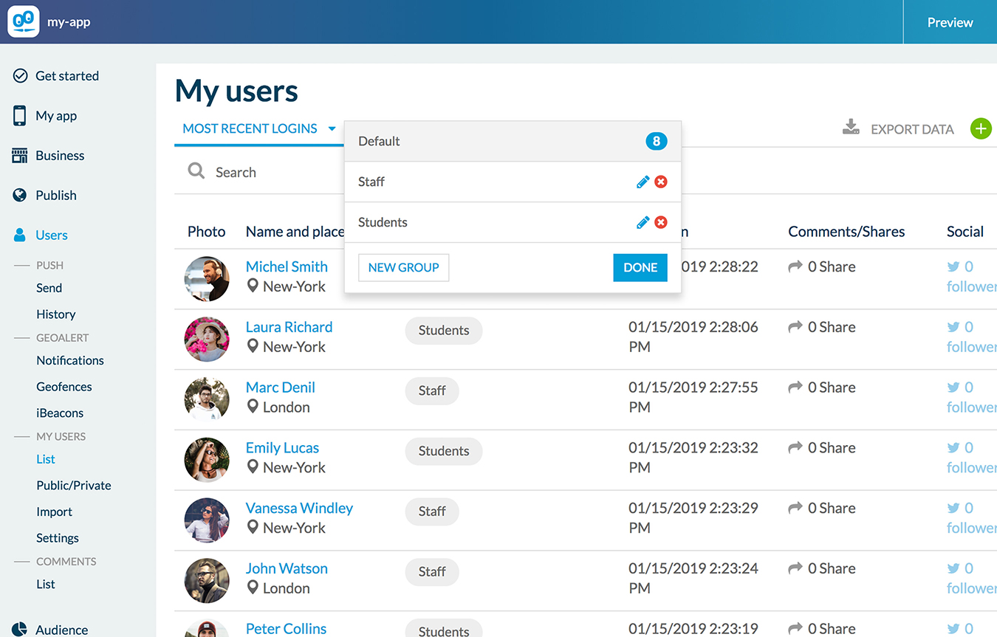The image size is (997, 637).
Task: Click Laura Richard's profile photo
Action: click(207, 340)
